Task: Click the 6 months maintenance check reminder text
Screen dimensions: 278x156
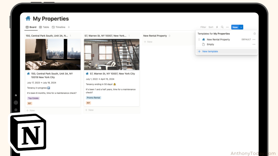Action: (x=52, y=93)
